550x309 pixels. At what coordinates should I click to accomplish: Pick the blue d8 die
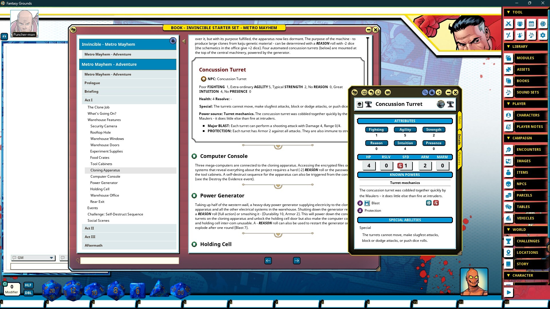point(116,290)
